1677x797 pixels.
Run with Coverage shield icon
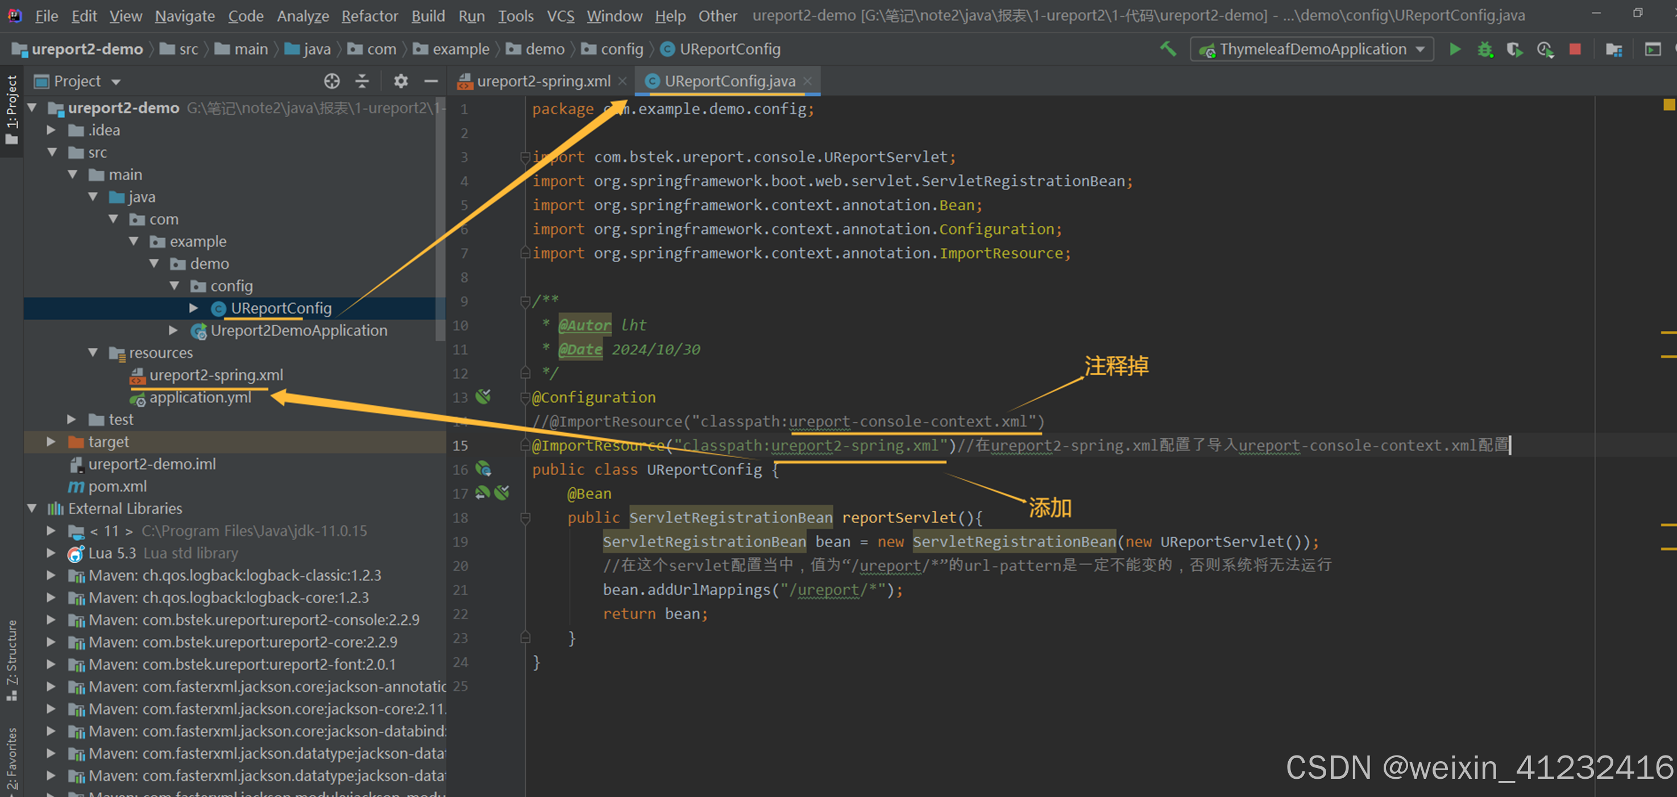coord(1515,49)
